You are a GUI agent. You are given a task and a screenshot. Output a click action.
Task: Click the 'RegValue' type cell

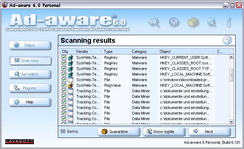(x=112, y=85)
